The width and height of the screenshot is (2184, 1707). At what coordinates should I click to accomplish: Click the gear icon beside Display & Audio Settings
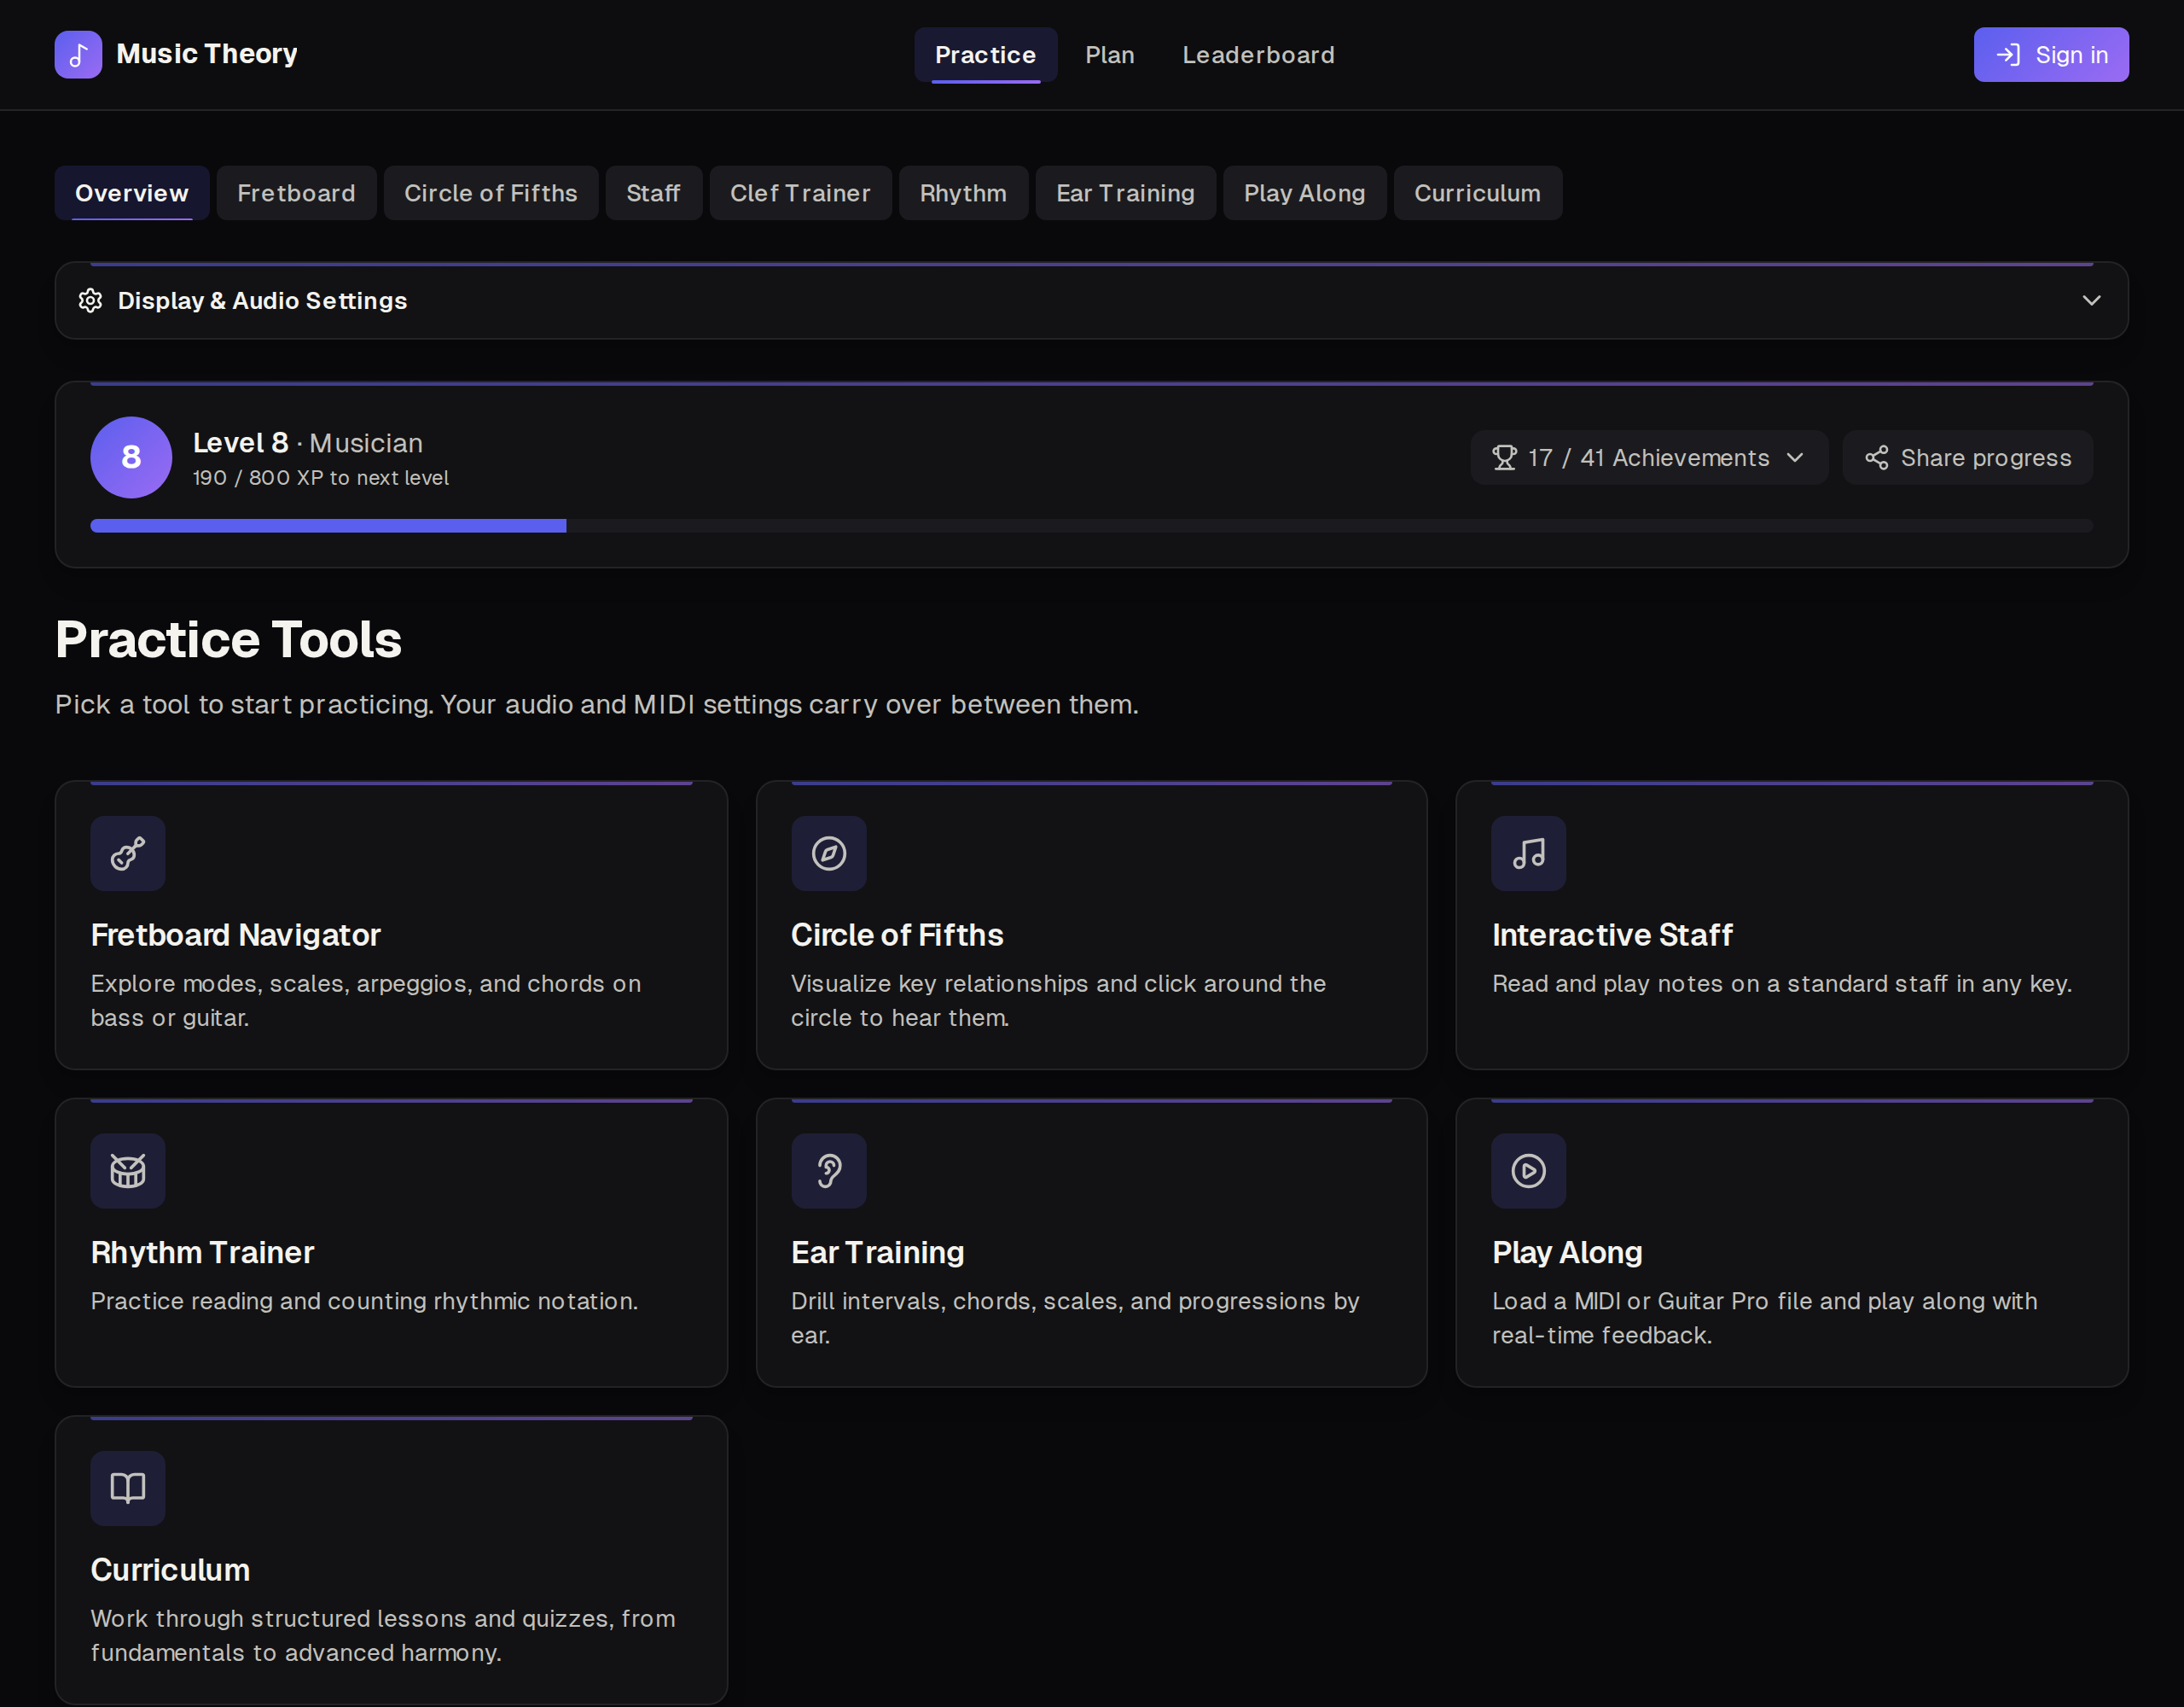[91, 300]
